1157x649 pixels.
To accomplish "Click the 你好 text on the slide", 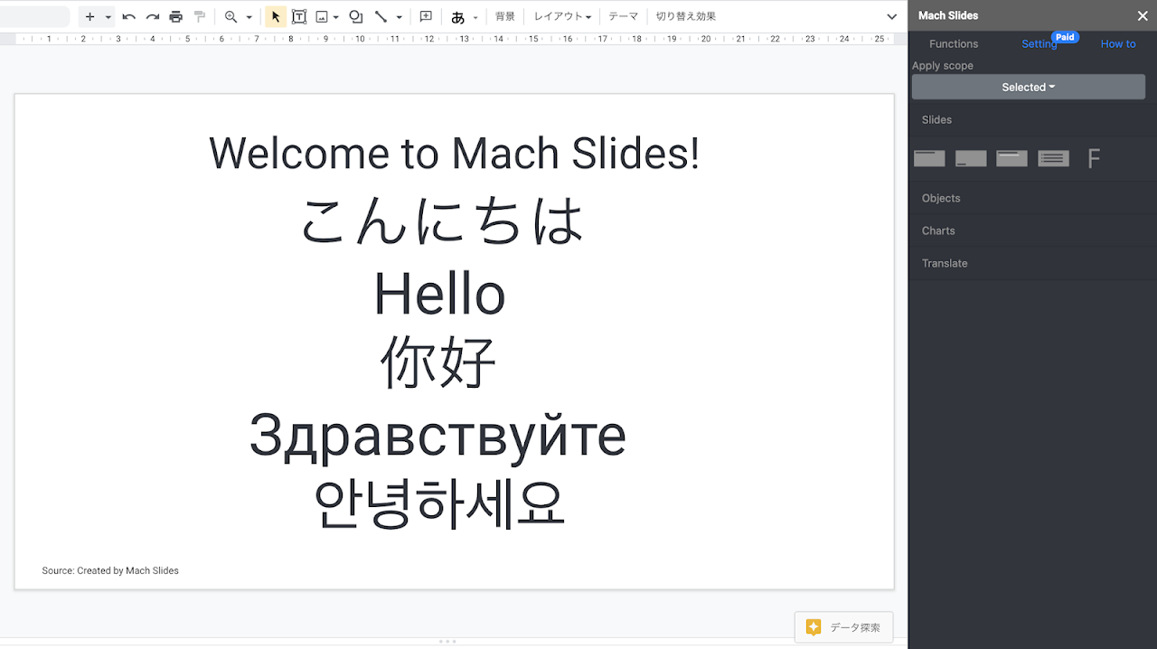I will click(439, 362).
